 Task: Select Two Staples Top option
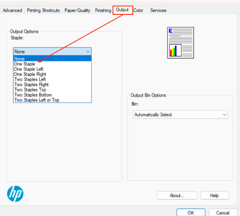pos(52,90)
